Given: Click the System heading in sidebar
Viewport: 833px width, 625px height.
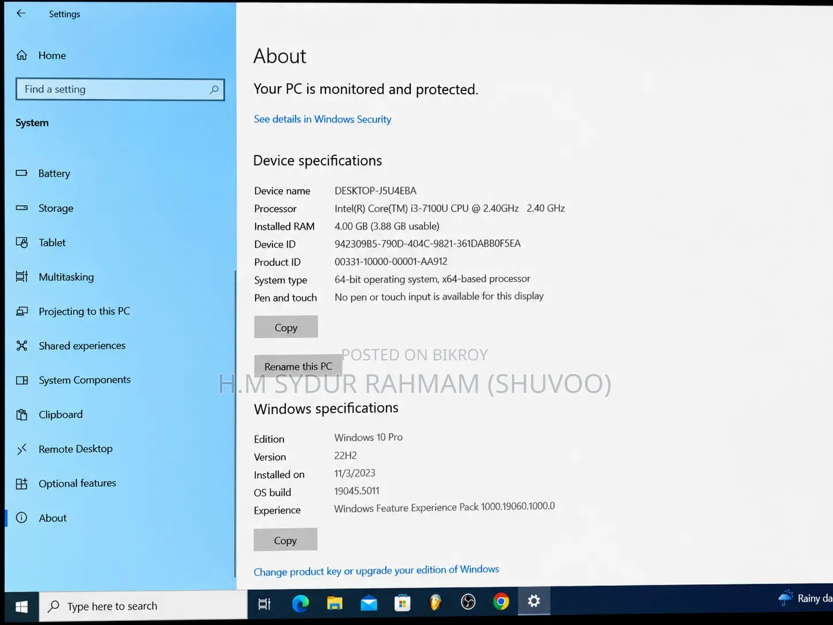Looking at the screenshot, I should tap(32, 123).
